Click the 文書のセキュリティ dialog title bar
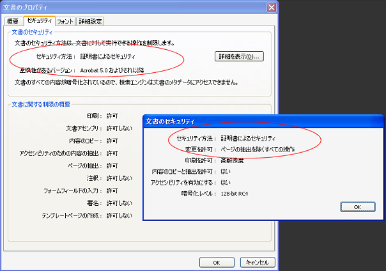386x271 pixels. click(x=256, y=120)
